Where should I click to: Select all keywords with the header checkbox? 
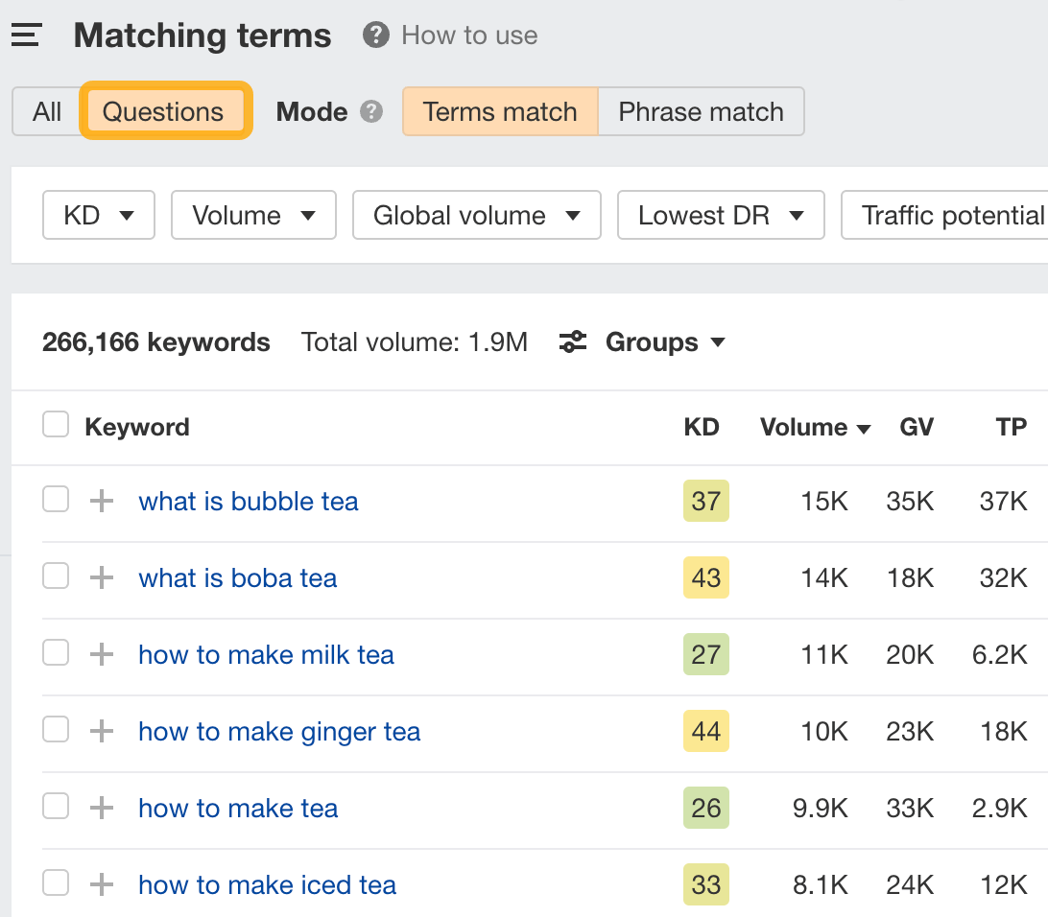click(55, 424)
